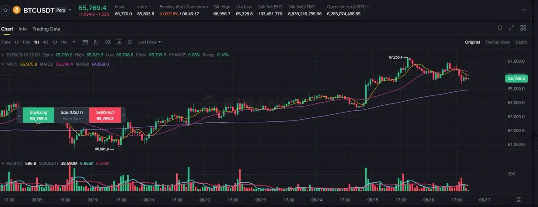
Task: Click the price scale auto-fit icon
Action: [x=519, y=199]
